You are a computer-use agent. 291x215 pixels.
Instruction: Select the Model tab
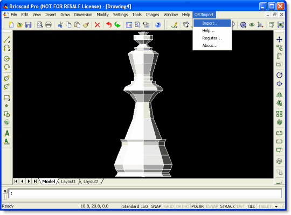48,182
